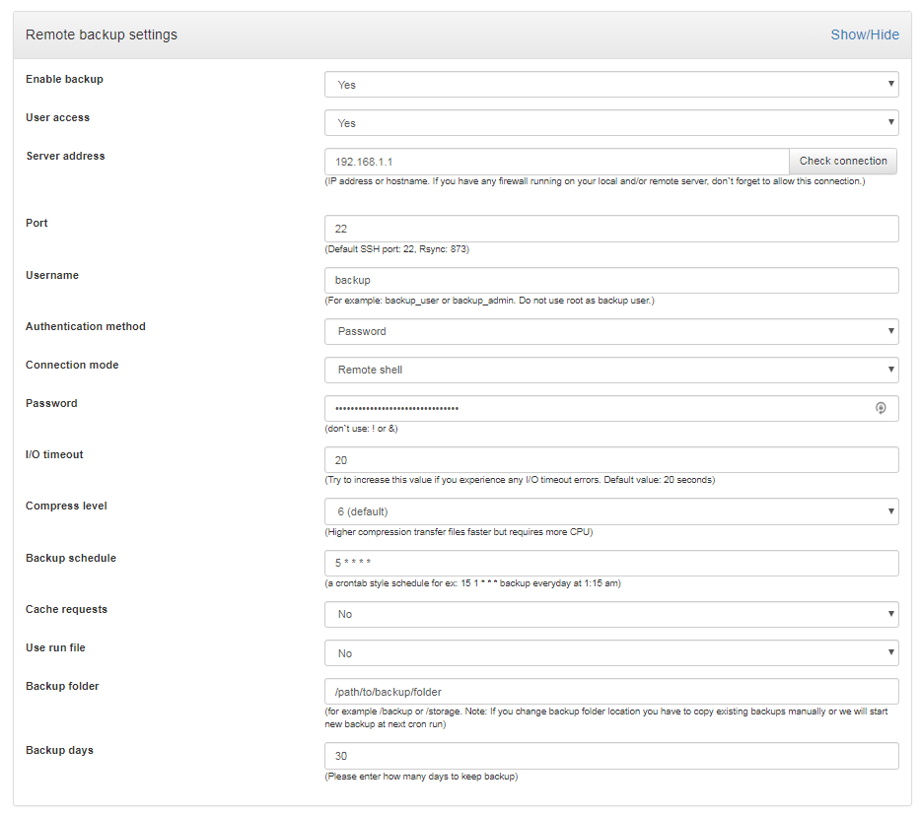This screenshot has width=920, height=813.
Task: Click inside the Port field
Action: [x=611, y=228]
